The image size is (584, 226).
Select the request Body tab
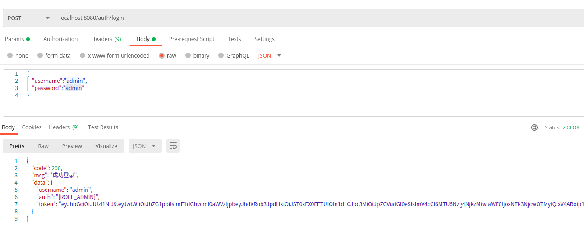coord(146,39)
